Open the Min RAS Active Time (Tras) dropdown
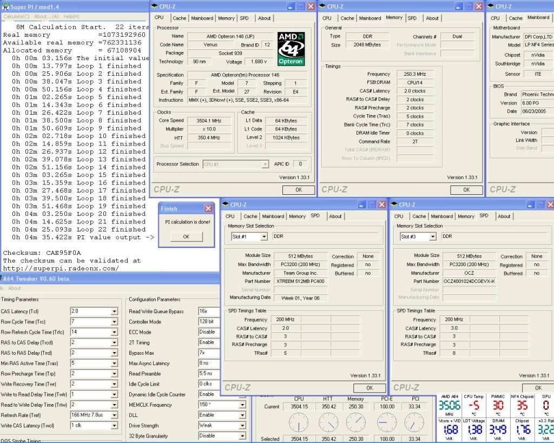Image resolution: width=554 pixels, height=443 pixels. [x=114, y=363]
